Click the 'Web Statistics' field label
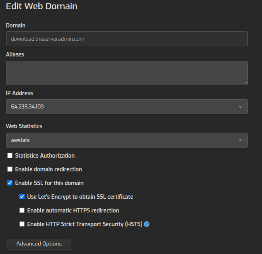Viewport: 262px width, 254px height. point(24,126)
